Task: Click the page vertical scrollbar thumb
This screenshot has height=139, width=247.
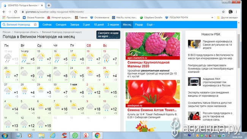Action: coord(239,51)
